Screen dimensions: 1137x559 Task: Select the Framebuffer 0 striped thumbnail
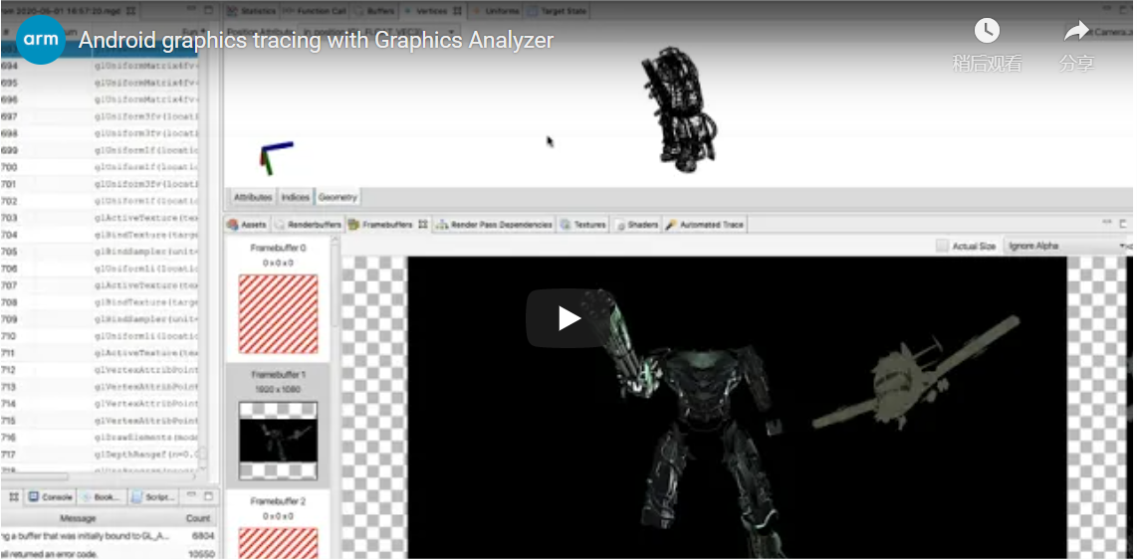coord(278,313)
